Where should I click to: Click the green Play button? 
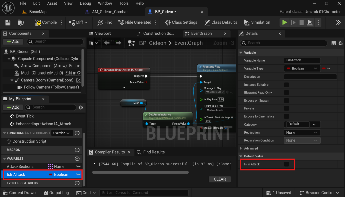[284, 22]
